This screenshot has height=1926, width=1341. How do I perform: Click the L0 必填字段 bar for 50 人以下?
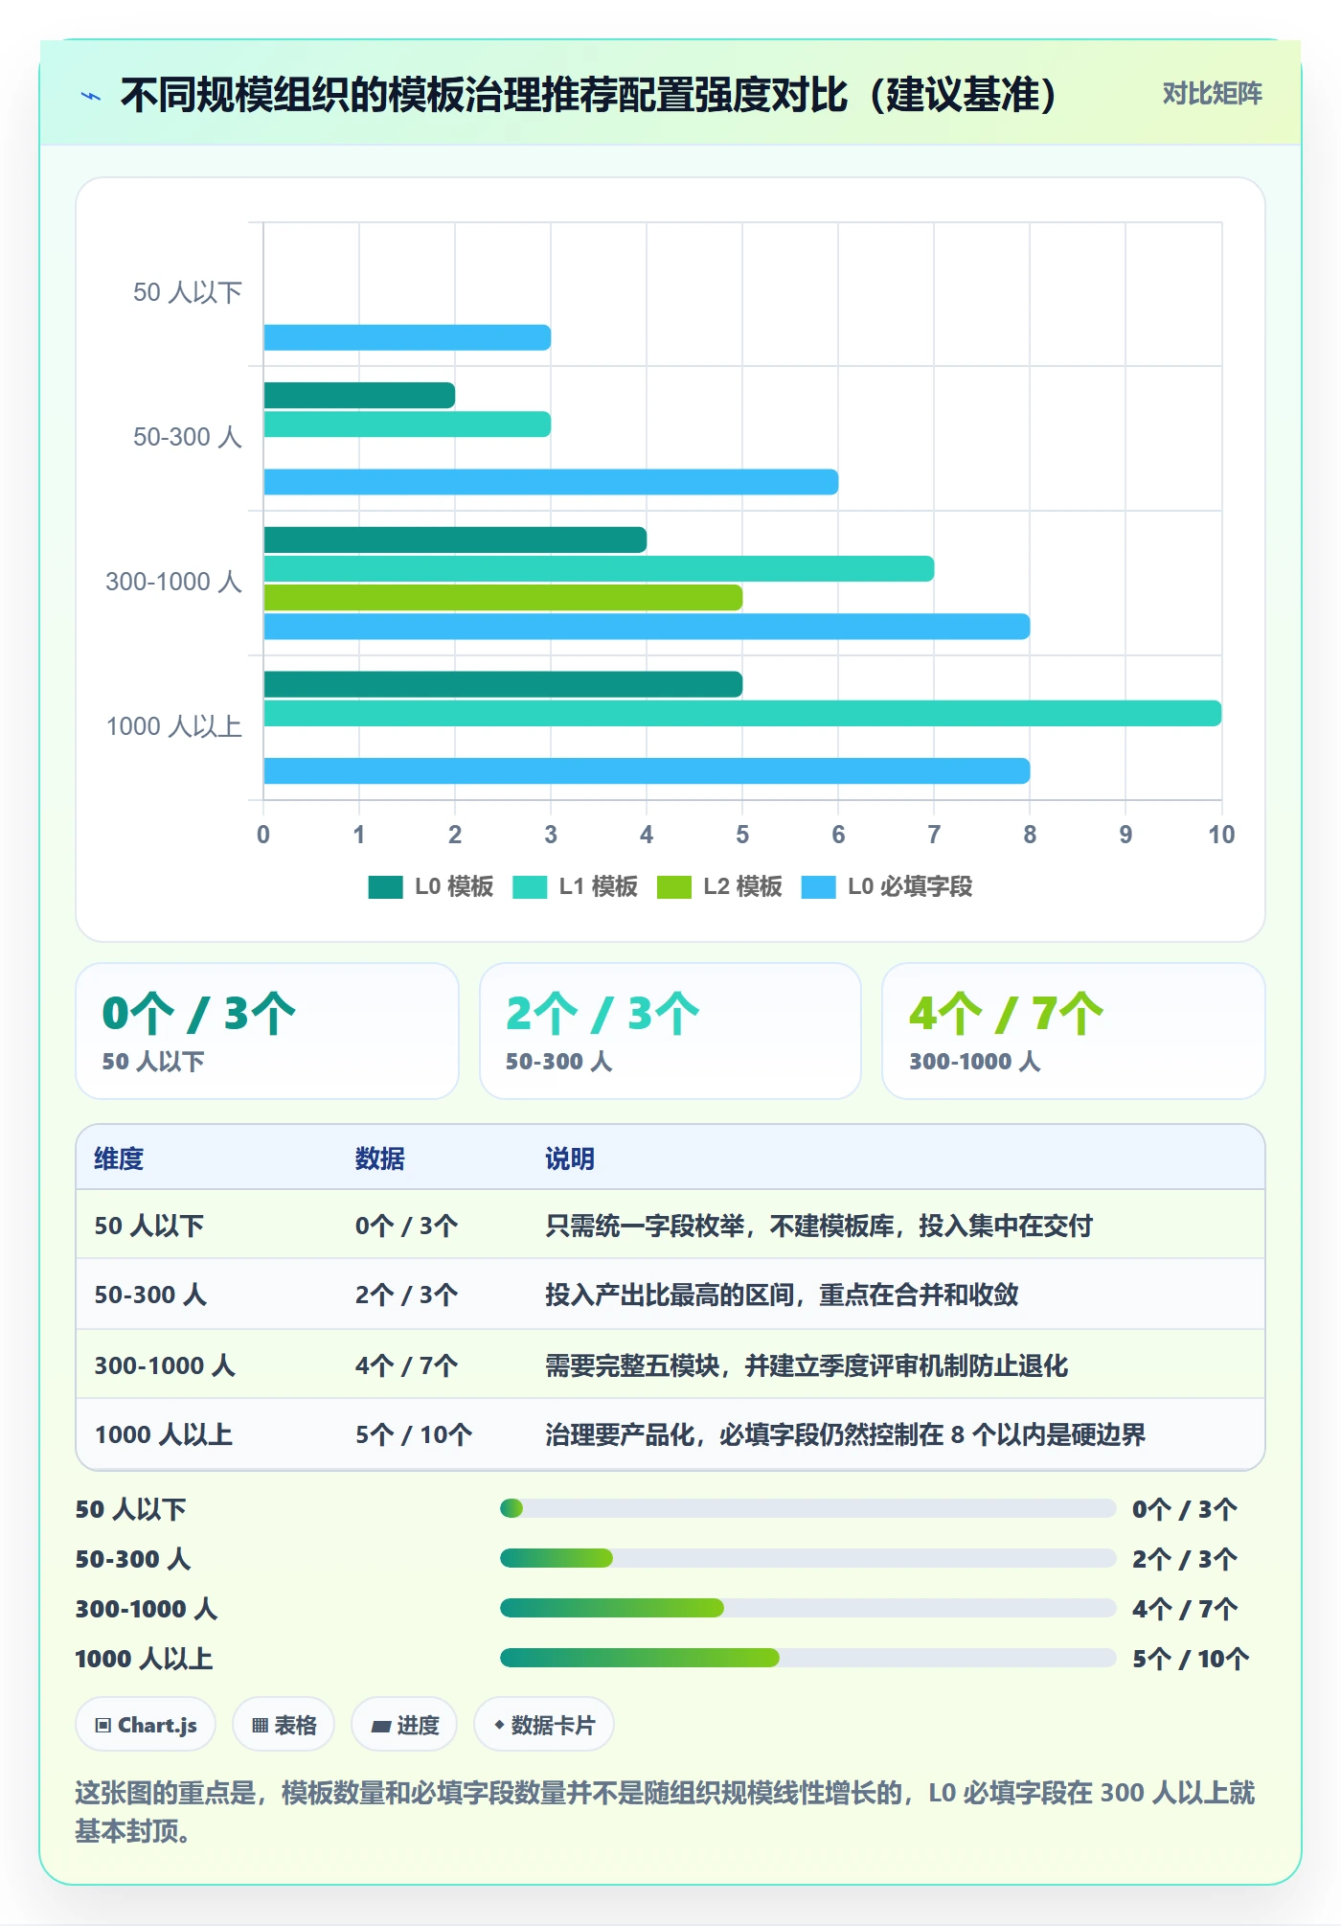[407, 337]
